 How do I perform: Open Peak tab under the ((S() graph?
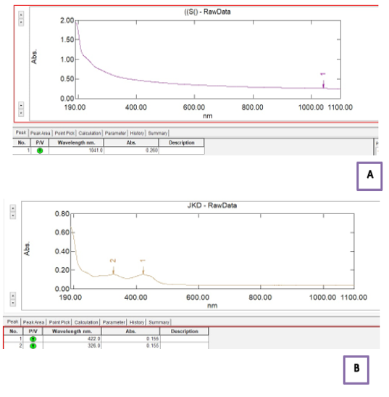[x=21, y=132]
